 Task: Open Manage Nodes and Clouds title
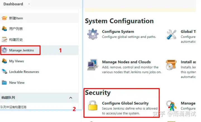(126, 62)
